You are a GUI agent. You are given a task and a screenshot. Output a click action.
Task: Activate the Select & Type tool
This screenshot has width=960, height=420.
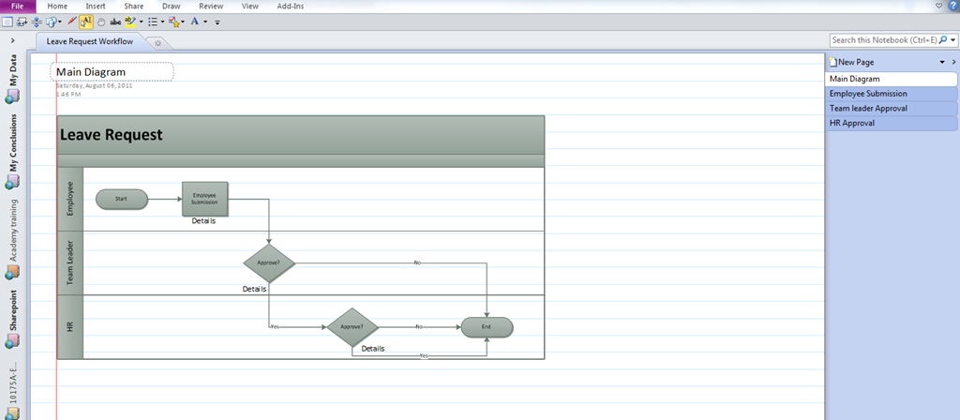86,21
